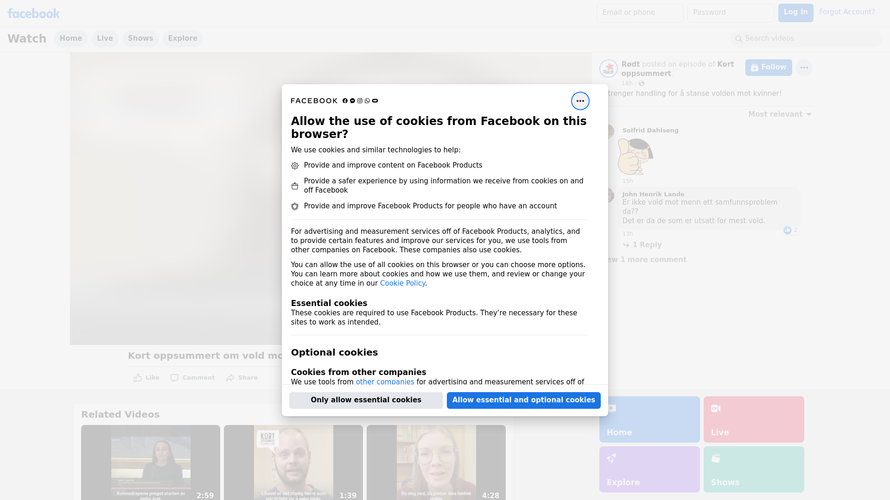Click the Log In button

(x=795, y=12)
